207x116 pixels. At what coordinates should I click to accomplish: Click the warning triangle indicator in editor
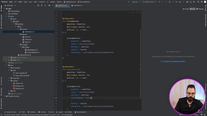pyautogui.click(x=134, y=12)
